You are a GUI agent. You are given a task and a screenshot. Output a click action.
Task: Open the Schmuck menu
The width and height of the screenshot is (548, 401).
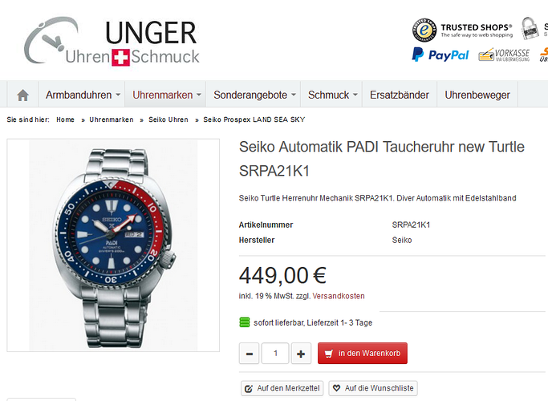pos(332,95)
